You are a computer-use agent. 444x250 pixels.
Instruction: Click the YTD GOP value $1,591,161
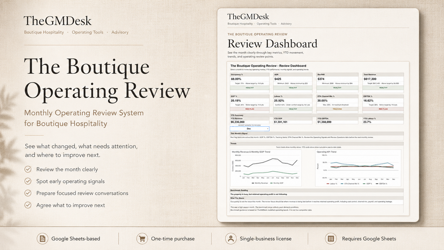tap(281, 122)
